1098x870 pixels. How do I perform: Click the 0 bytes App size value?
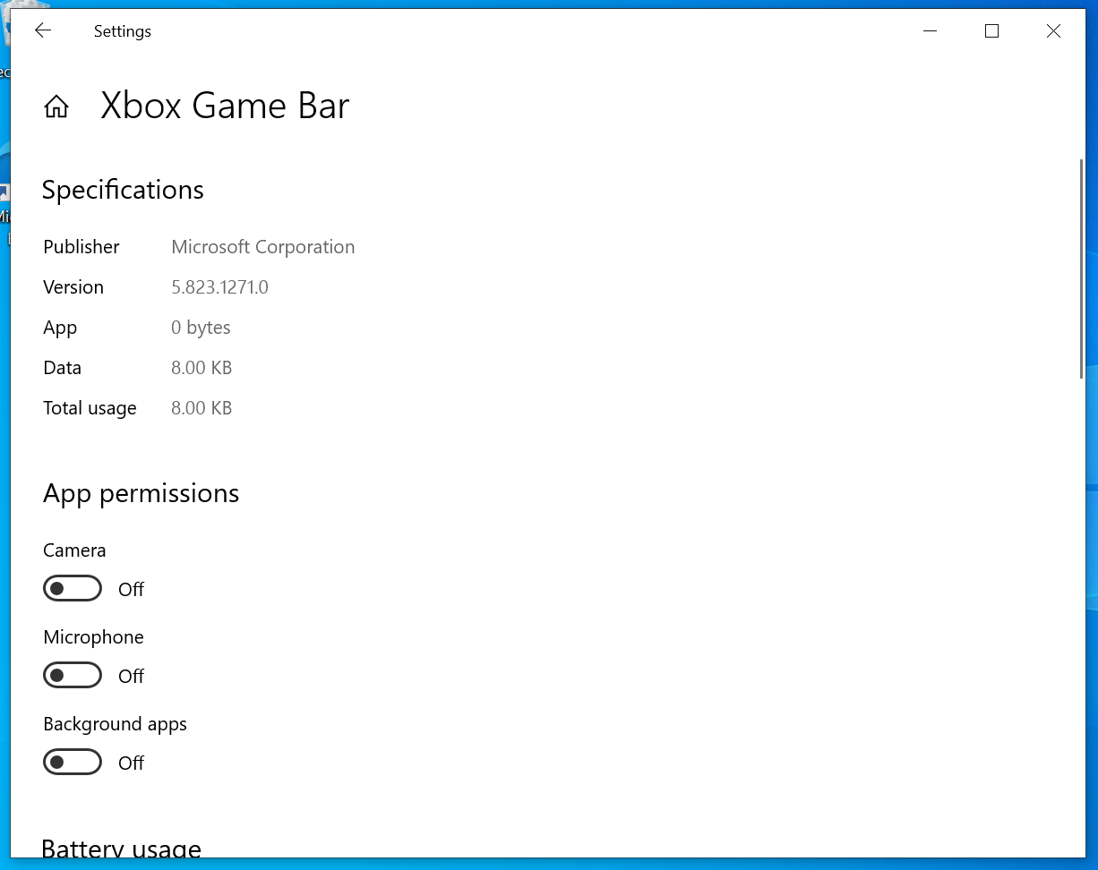tap(201, 328)
